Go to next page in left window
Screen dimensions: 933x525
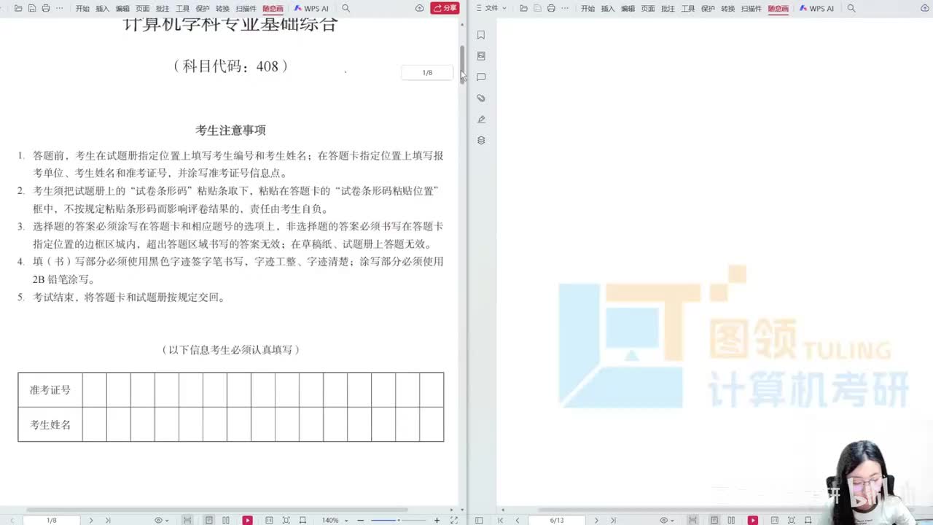click(91, 520)
